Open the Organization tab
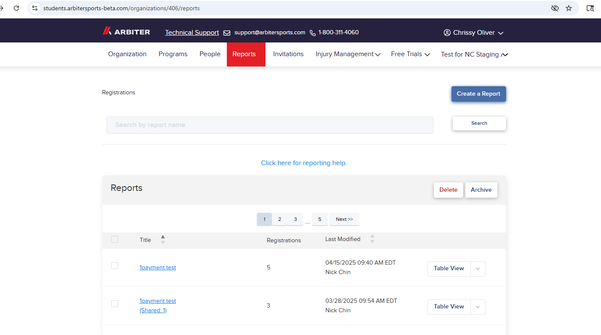This screenshot has width=601, height=335. point(127,54)
